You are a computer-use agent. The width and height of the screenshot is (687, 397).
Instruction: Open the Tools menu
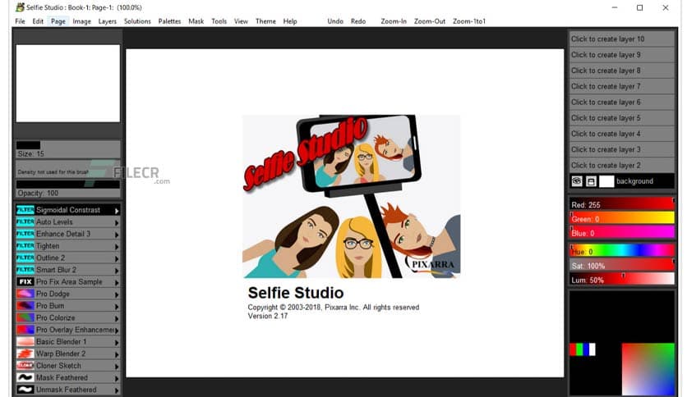219,21
